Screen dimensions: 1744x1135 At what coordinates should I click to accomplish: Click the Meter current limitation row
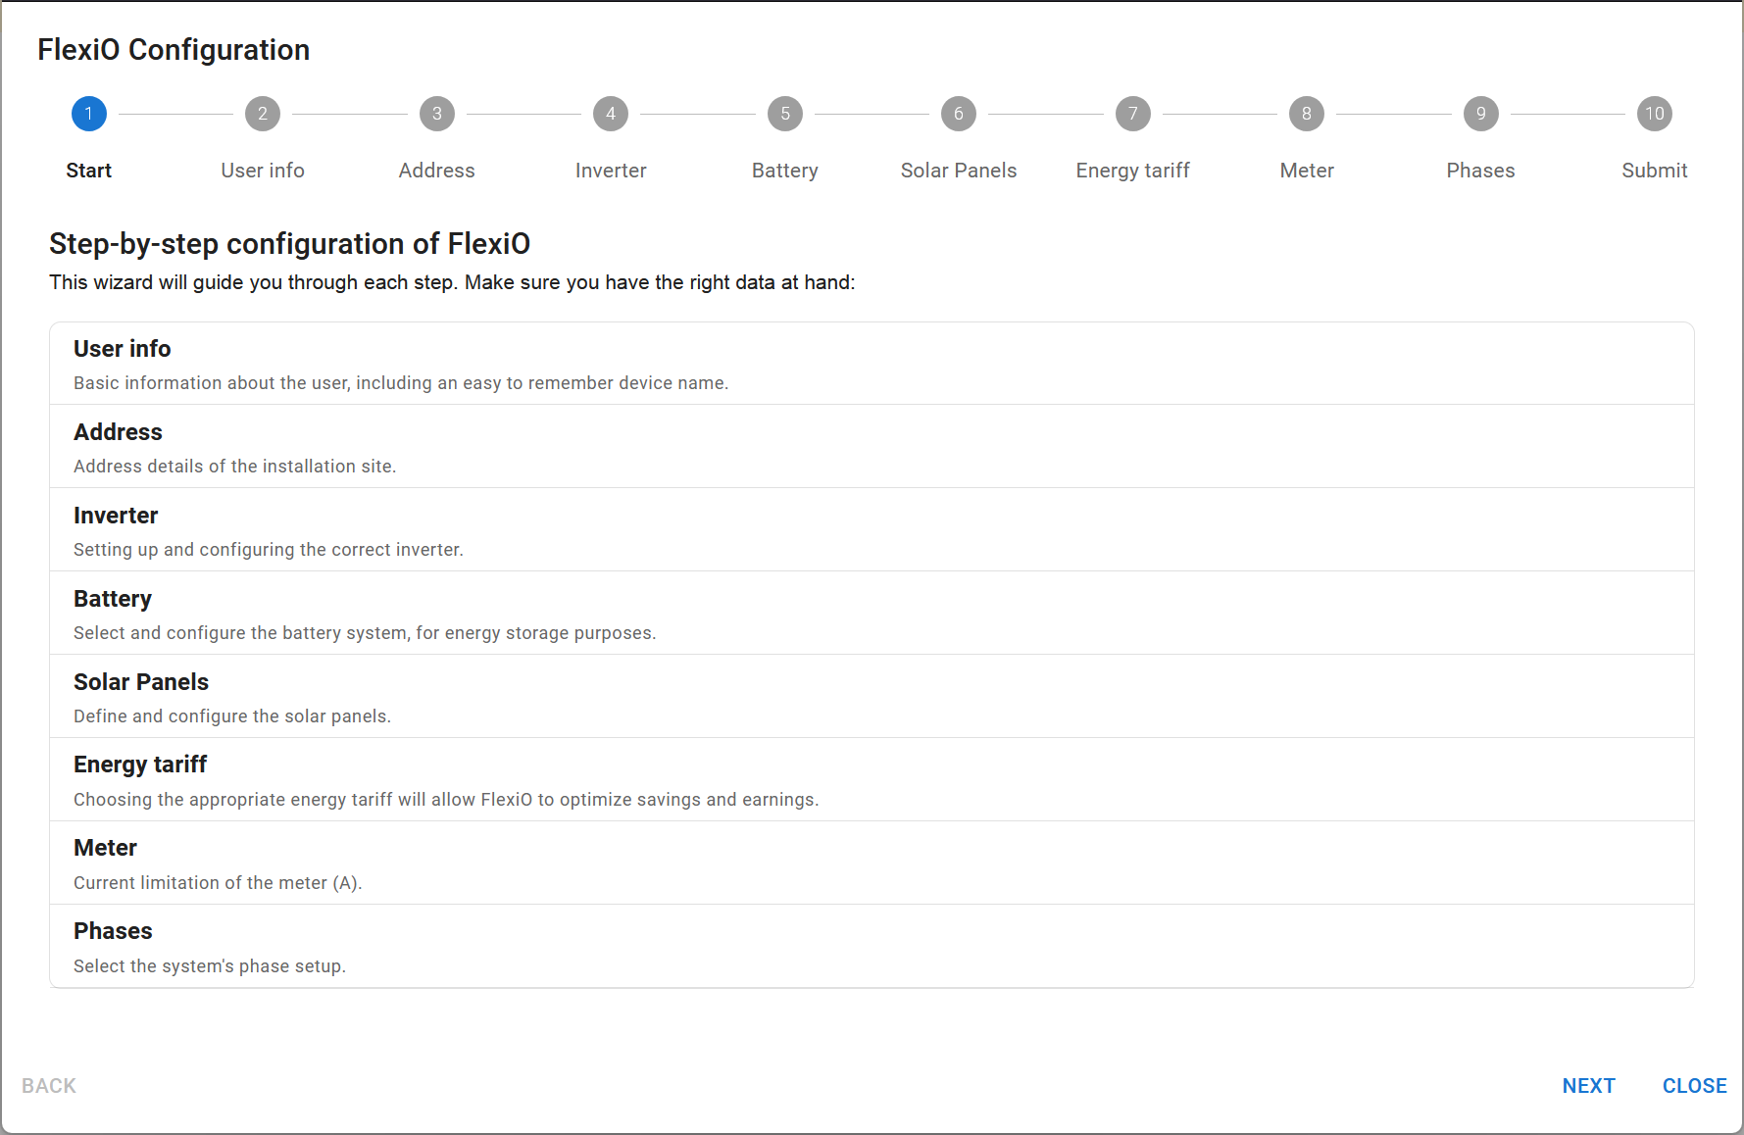click(x=871, y=863)
